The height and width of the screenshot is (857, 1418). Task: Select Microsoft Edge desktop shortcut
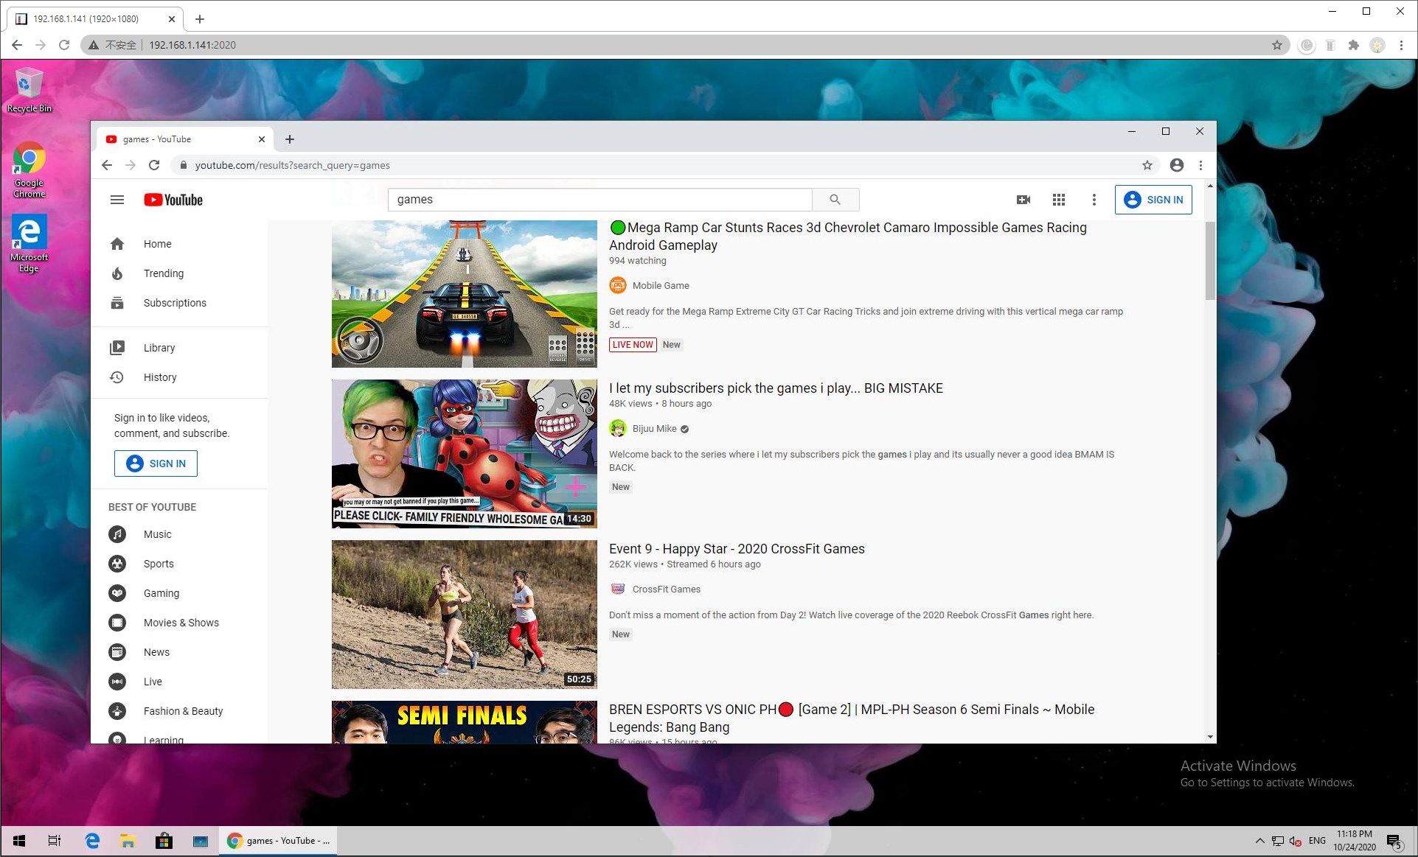[x=29, y=243]
